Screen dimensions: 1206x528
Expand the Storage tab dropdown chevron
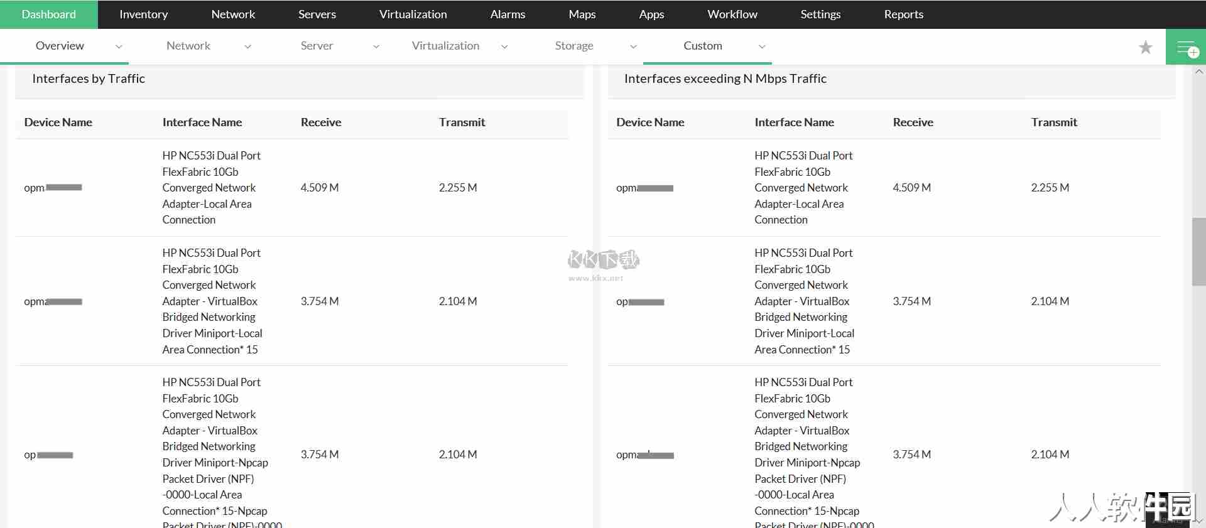pyautogui.click(x=633, y=46)
